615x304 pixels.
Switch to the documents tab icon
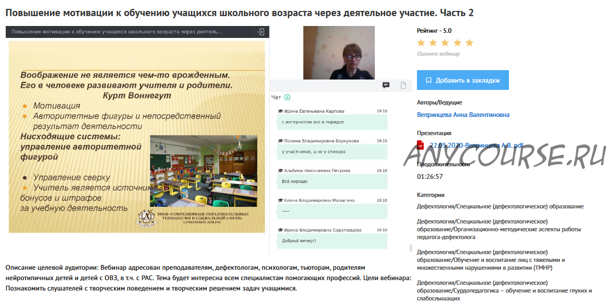pyautogui.click(x=403, y=85)
